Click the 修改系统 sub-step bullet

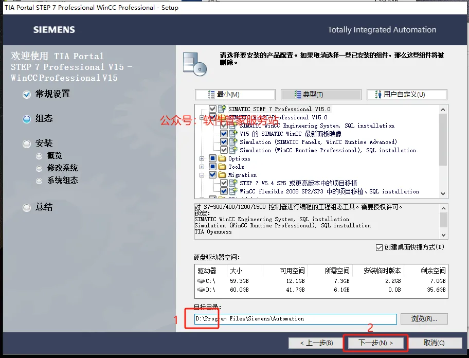click(x=39, y=169)
